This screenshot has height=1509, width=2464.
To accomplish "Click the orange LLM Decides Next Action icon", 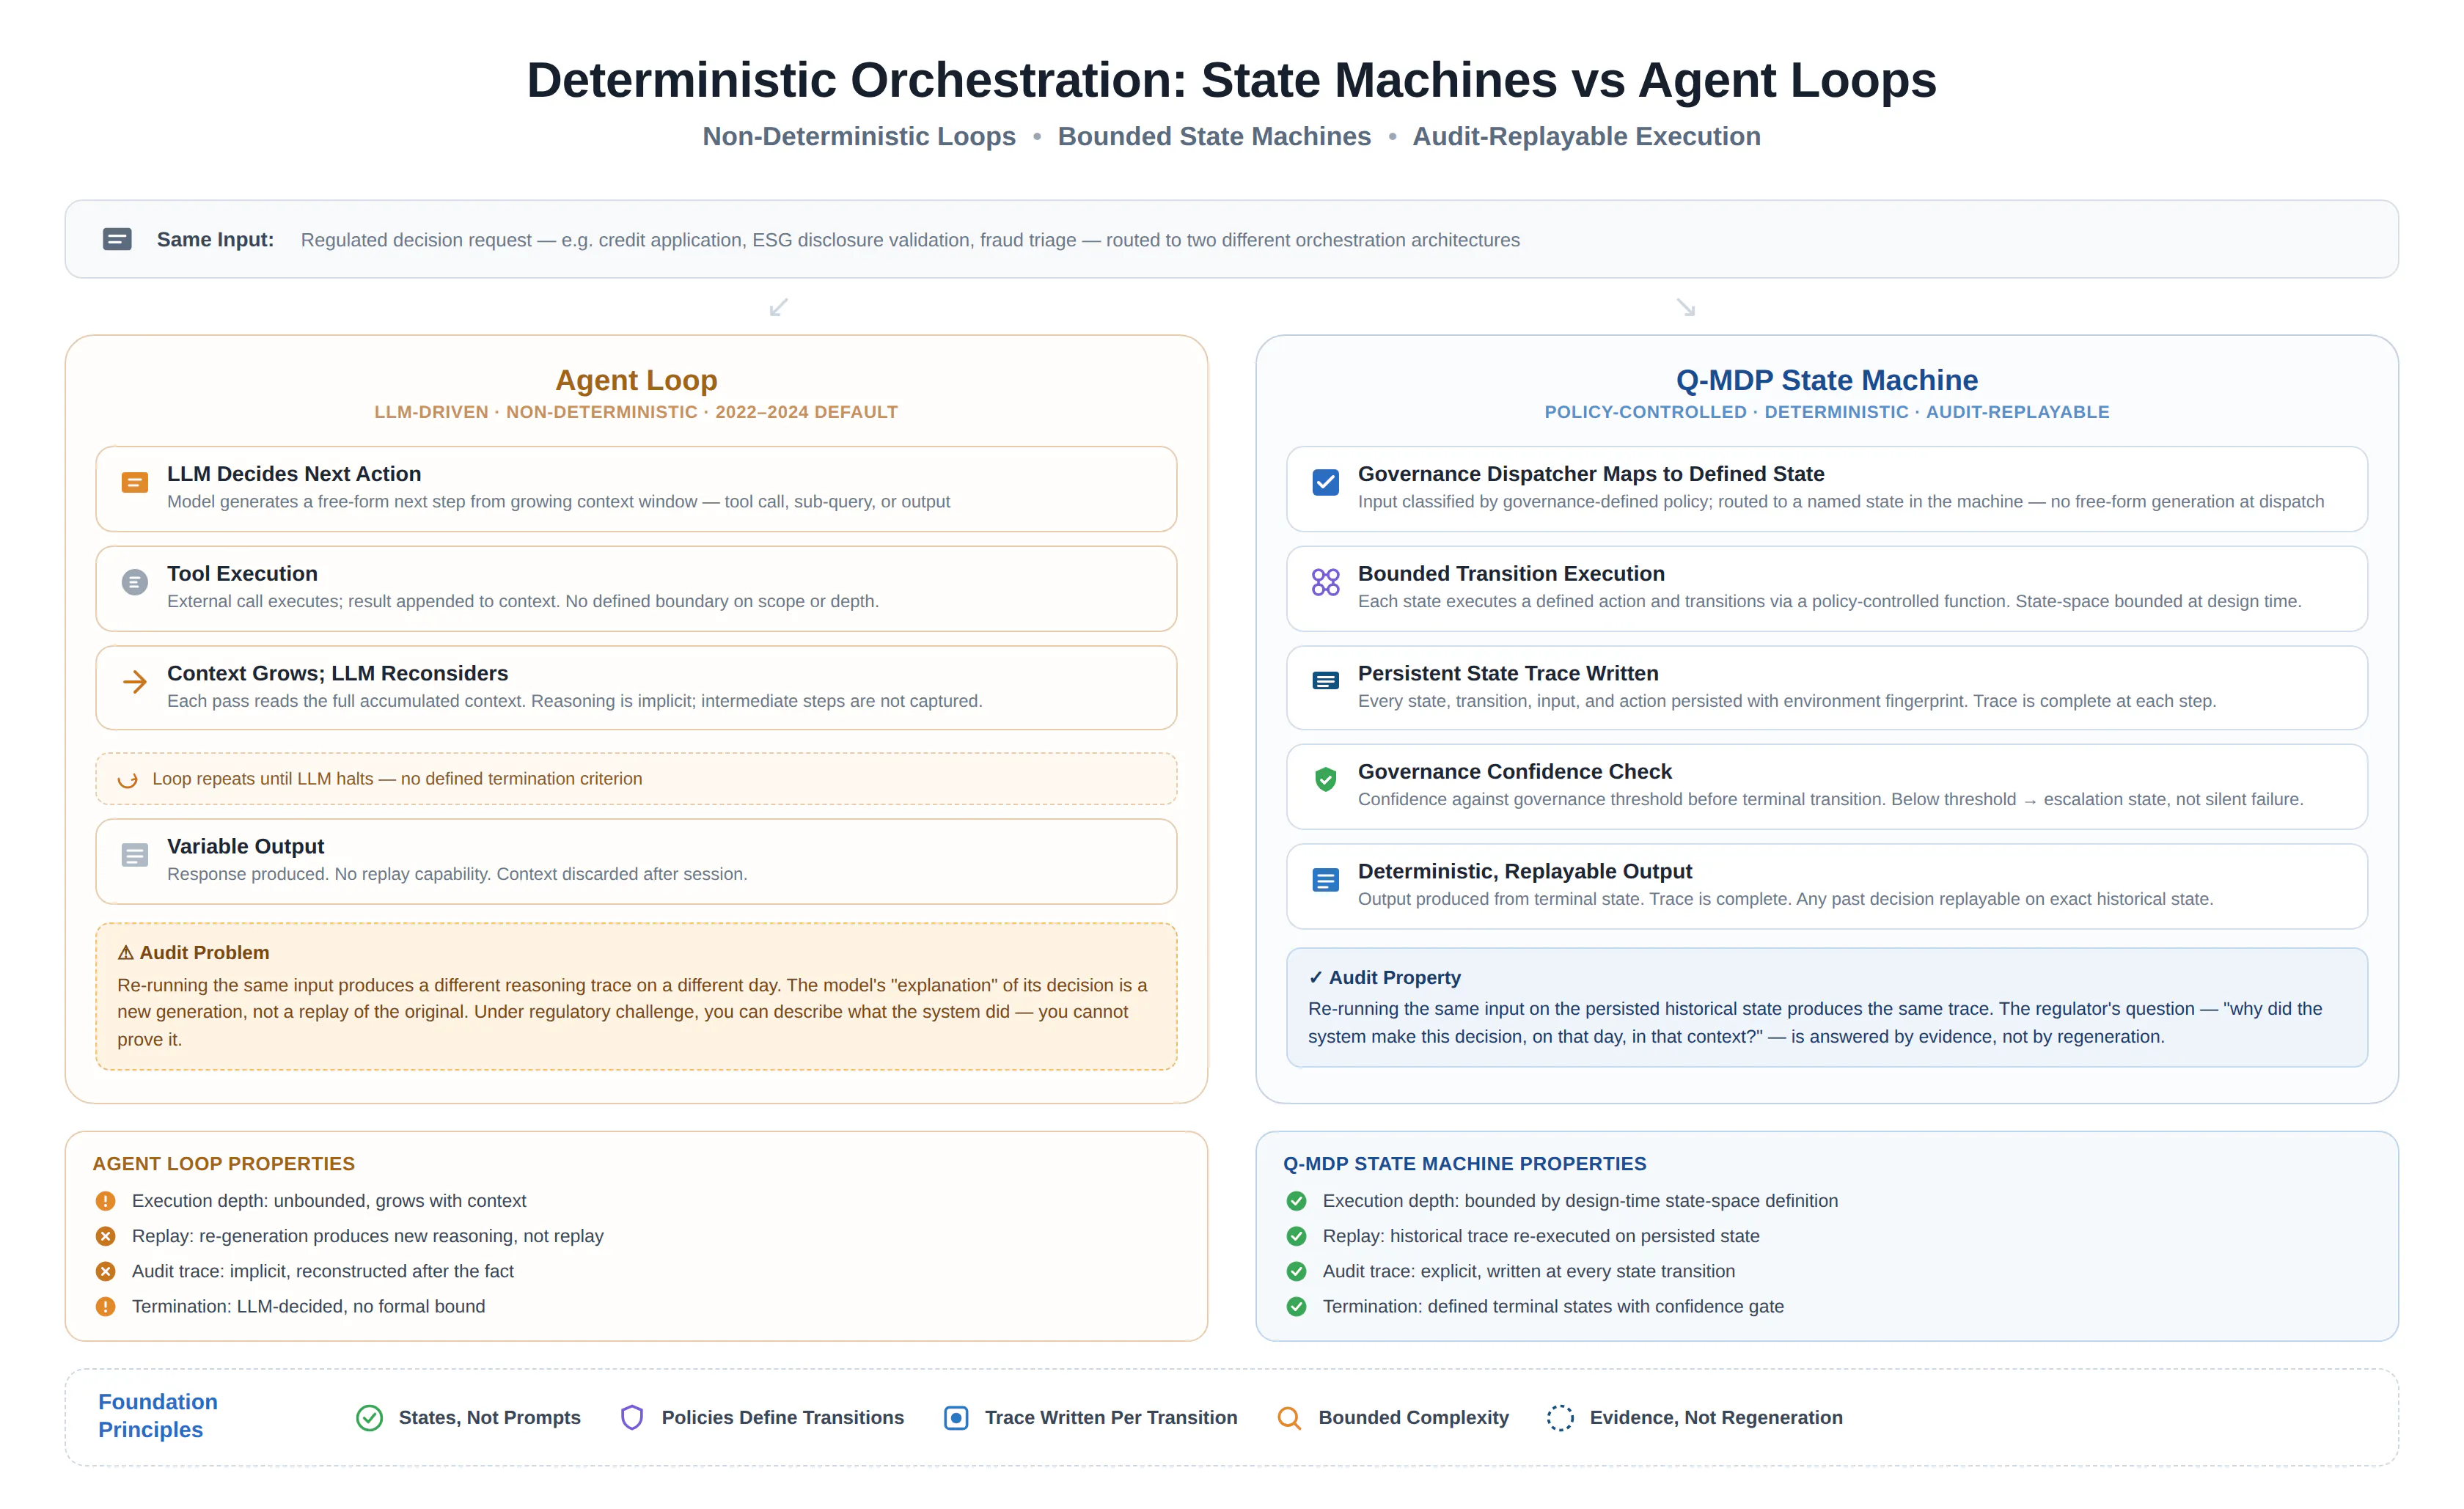I will 135,483.
